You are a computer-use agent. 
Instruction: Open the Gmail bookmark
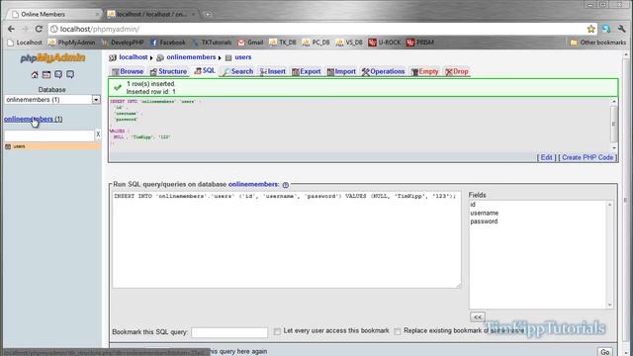pos(250,43)
